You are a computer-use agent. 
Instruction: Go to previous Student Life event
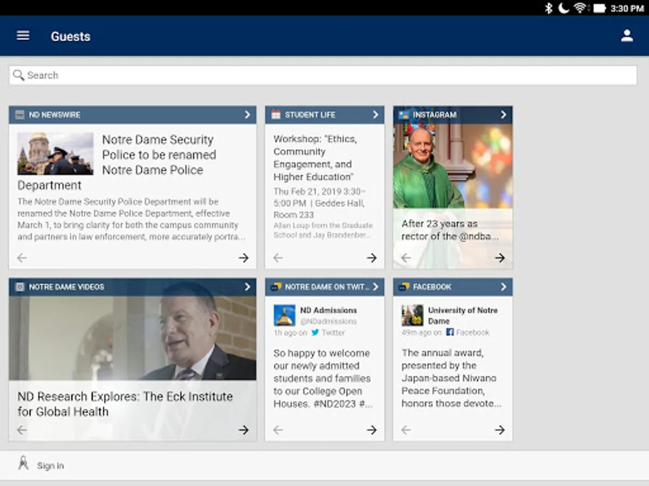coord(278,258)
